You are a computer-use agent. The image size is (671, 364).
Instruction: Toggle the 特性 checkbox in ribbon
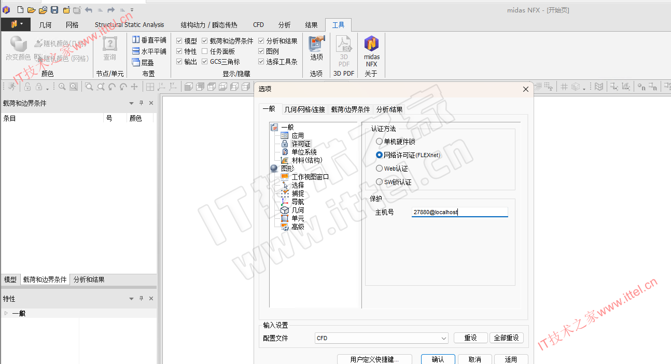coord(179,51)
